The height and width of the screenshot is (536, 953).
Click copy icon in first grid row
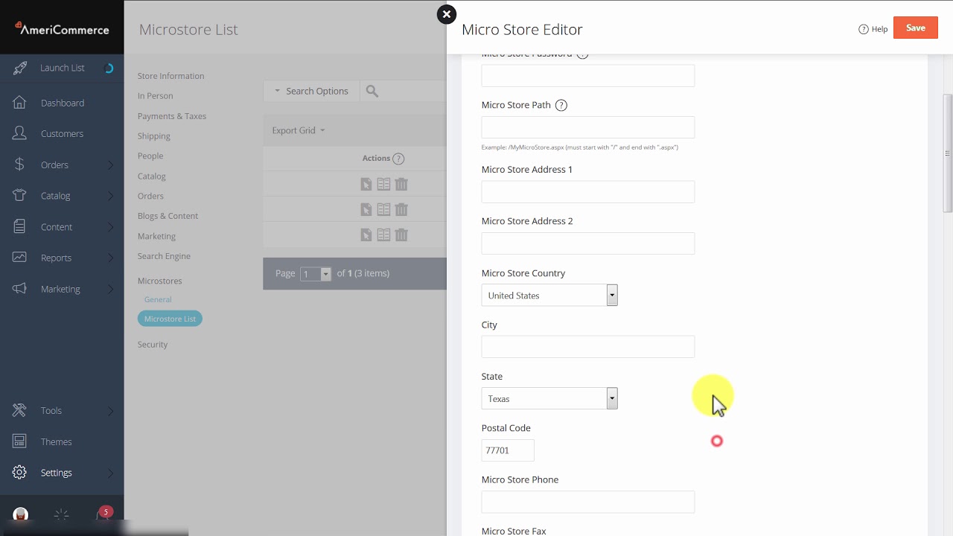pos(383,185)
